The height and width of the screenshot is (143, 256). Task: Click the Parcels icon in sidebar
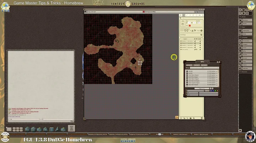[x=240, y=55]
